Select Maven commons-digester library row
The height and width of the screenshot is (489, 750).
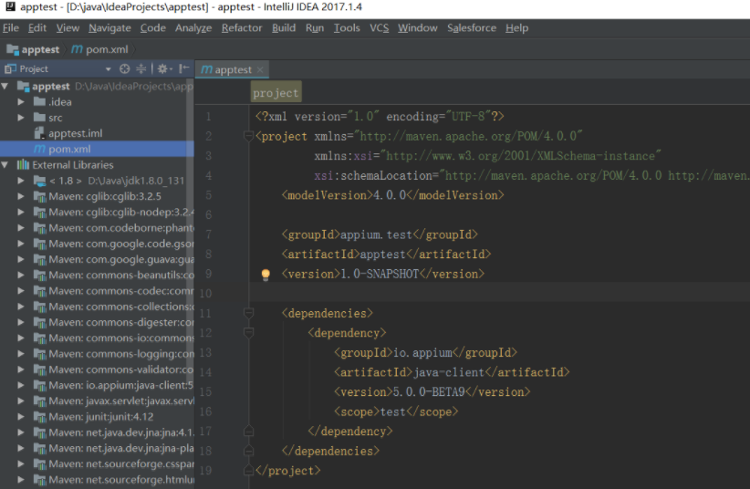pos(97,322)
